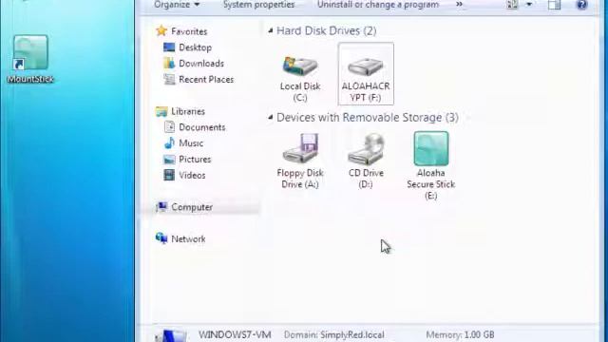This screenshot has width=608, height=342.
Task: Select the Aloaha Secure Stick (E:) drive
Action: tap(430, 166)
